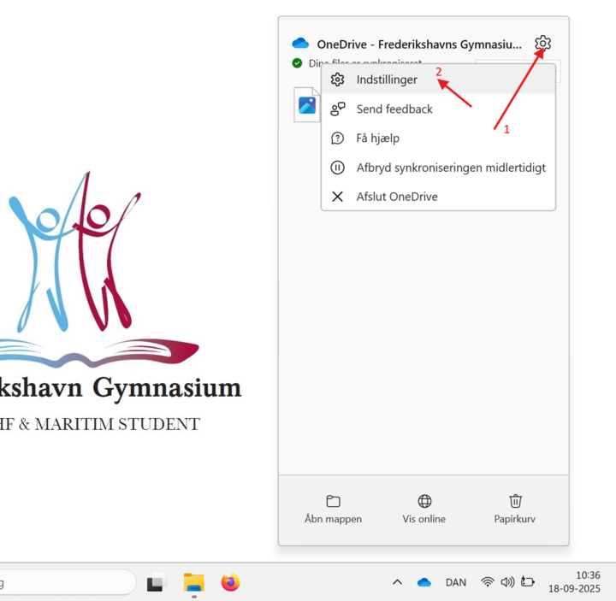Screen dimensions: 616x601
Task: Click the Wi-Fi network tray icon
Action: click(x=488, y=582)
